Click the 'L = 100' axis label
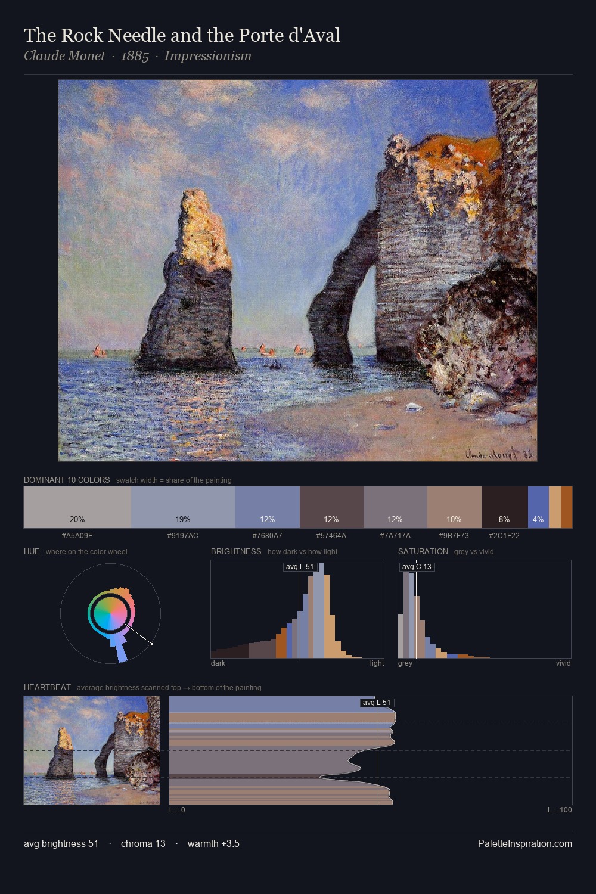This screenshot has height=894, width=596. coord(560,810)
